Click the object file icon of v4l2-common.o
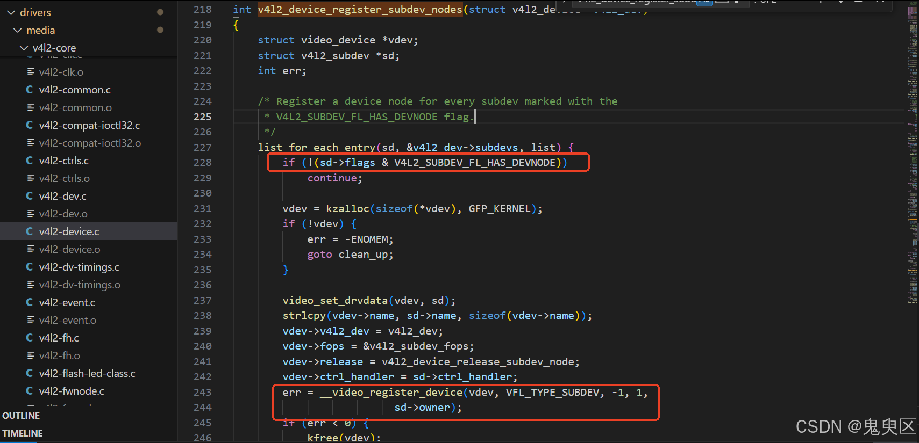 pyautogui.click(x=31, y=107)
